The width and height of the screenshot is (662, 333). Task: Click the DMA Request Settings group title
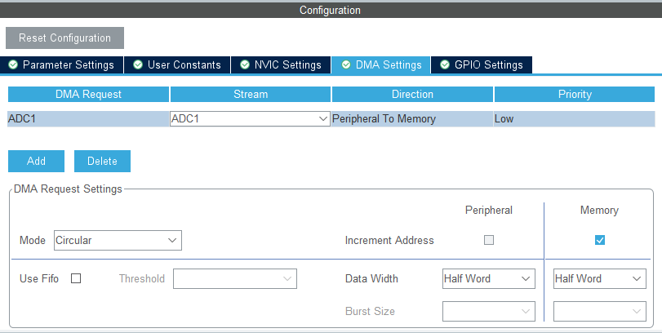[x=68, y=189]
